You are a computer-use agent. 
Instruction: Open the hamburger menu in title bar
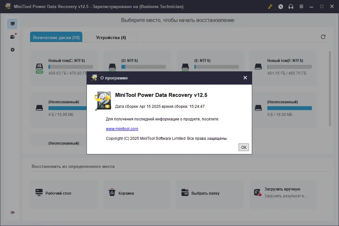click(x=301, y=6)
